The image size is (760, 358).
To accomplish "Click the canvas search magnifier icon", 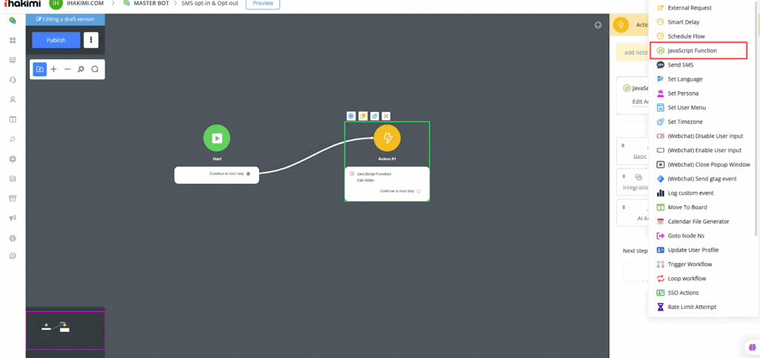I will [x=95, y=69].
